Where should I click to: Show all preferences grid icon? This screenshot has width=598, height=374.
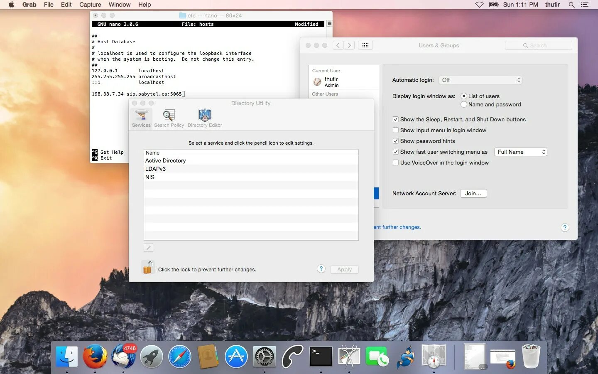365,45
